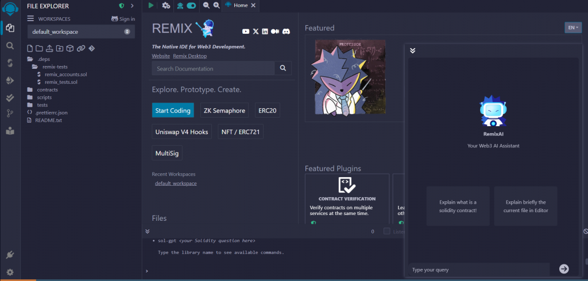The image size is (588, 281).
Task: Open the Search in files sidebar icon
Action: point(10,46)
